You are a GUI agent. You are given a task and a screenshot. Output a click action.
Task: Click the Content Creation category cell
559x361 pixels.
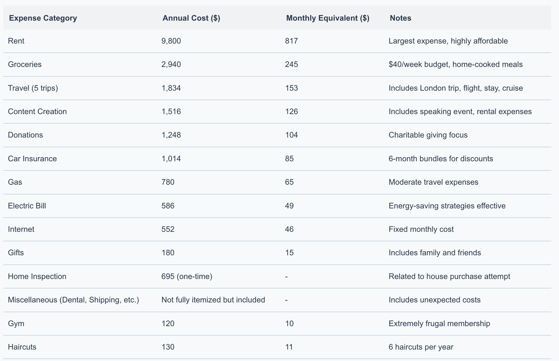37,112
